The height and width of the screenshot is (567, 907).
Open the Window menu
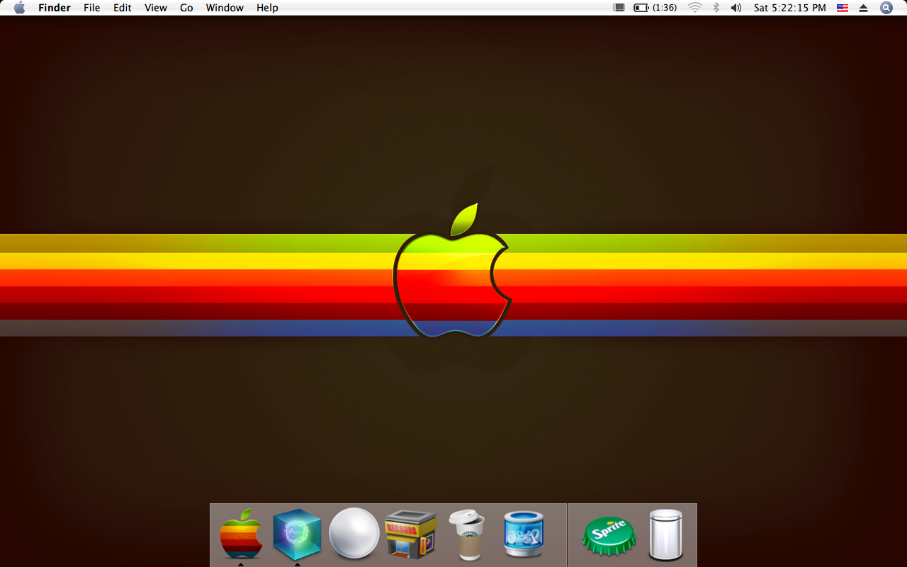pos(225,8)
